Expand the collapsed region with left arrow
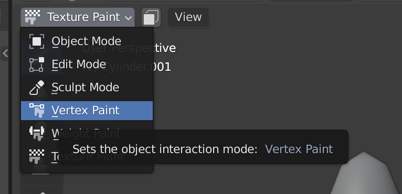Image resolution: width=402 pixels, height=194 pixels. (5, 53)
